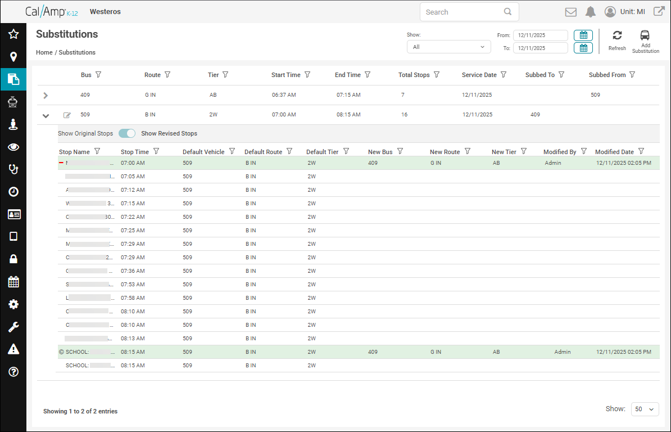Click the remove minus icon on 07:00 AM stop
This screenshot has width=671, height=432.
61,163
